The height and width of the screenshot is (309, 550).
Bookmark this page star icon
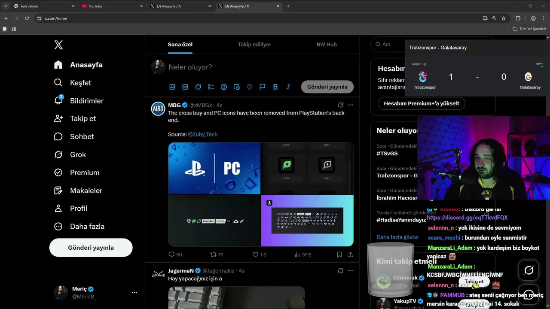[x=504, y=18]
